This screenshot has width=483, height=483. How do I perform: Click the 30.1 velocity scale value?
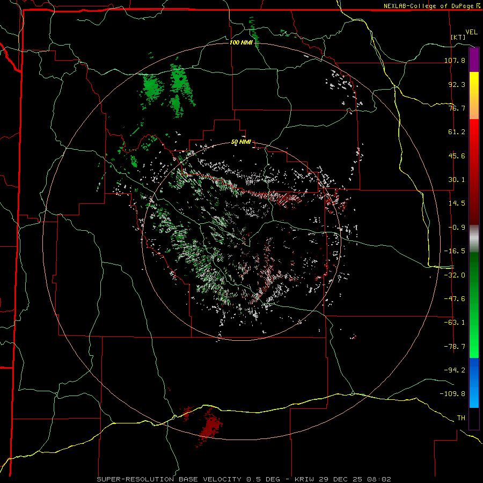pyautogui.click(x=457, y=180)
